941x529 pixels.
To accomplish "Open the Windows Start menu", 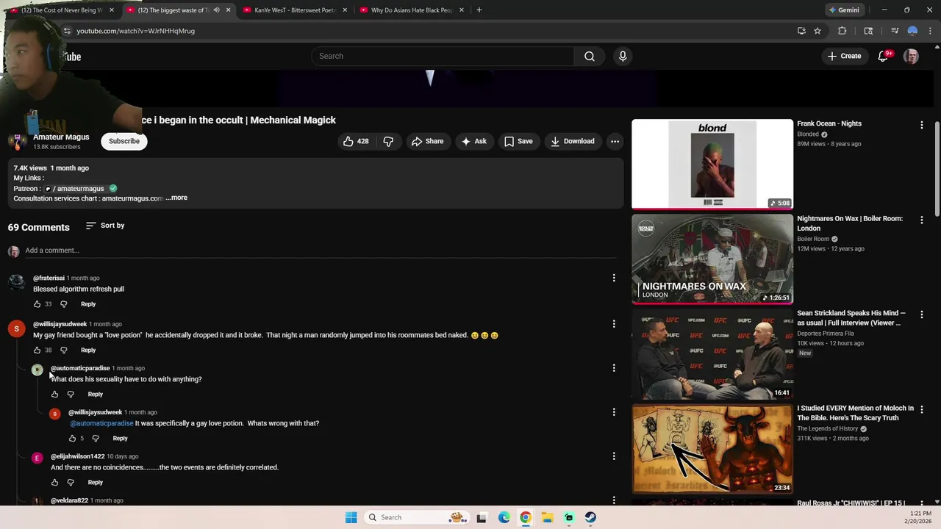I will 351,517.
